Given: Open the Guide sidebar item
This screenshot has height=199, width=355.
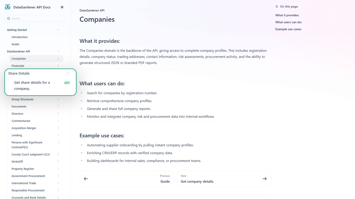Looking at the screenshot, I should pyautogui.click(x=16, y=44).
